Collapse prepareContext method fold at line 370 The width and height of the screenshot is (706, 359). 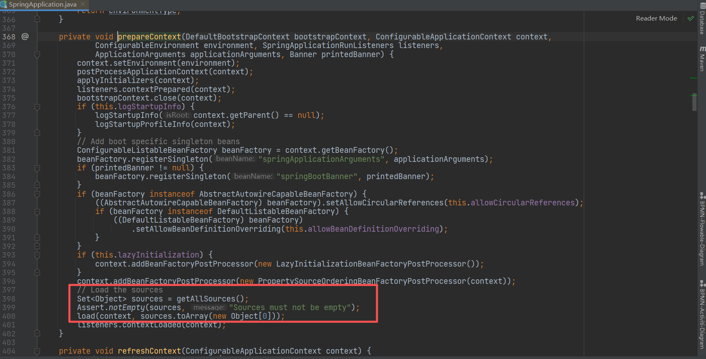point(37,54)
